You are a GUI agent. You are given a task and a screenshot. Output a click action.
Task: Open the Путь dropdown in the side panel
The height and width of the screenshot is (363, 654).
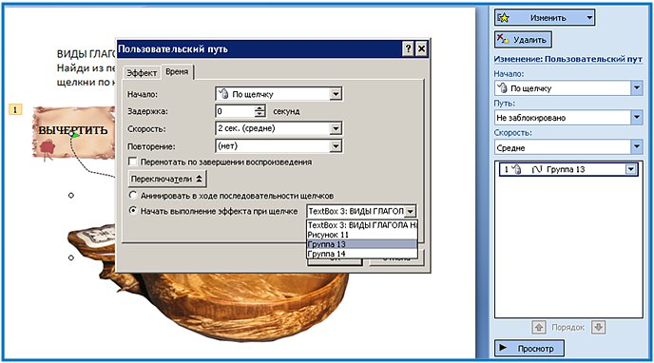pos(637,118)
